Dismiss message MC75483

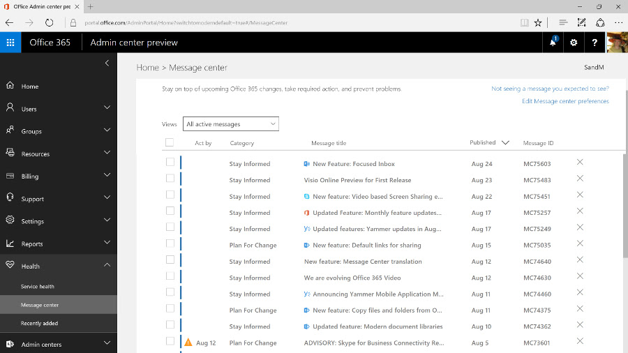click(x=580, y=179)
